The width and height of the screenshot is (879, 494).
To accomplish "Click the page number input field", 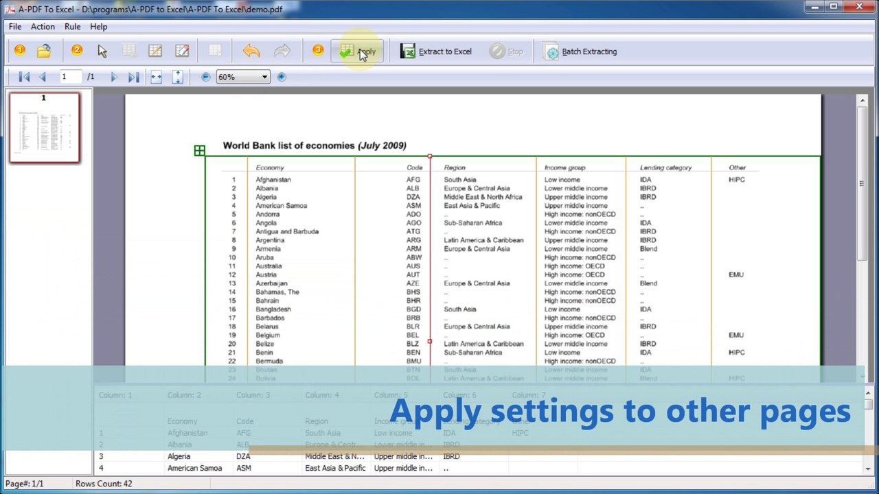I will click(x=69, y=77).
